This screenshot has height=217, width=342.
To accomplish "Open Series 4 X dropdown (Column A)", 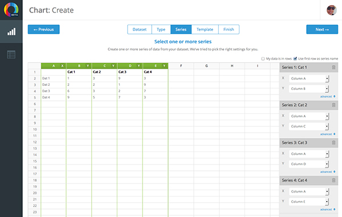I will (309, 191).
